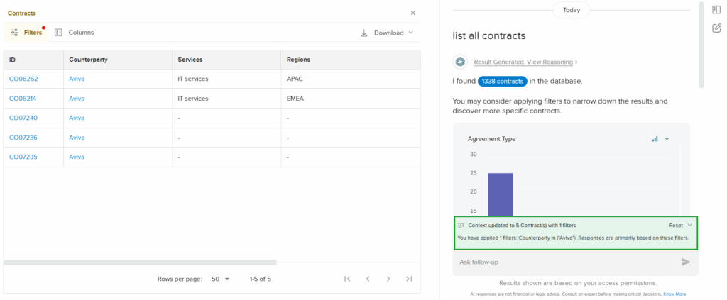View Reasoning for the generated result

click(525, 62)
